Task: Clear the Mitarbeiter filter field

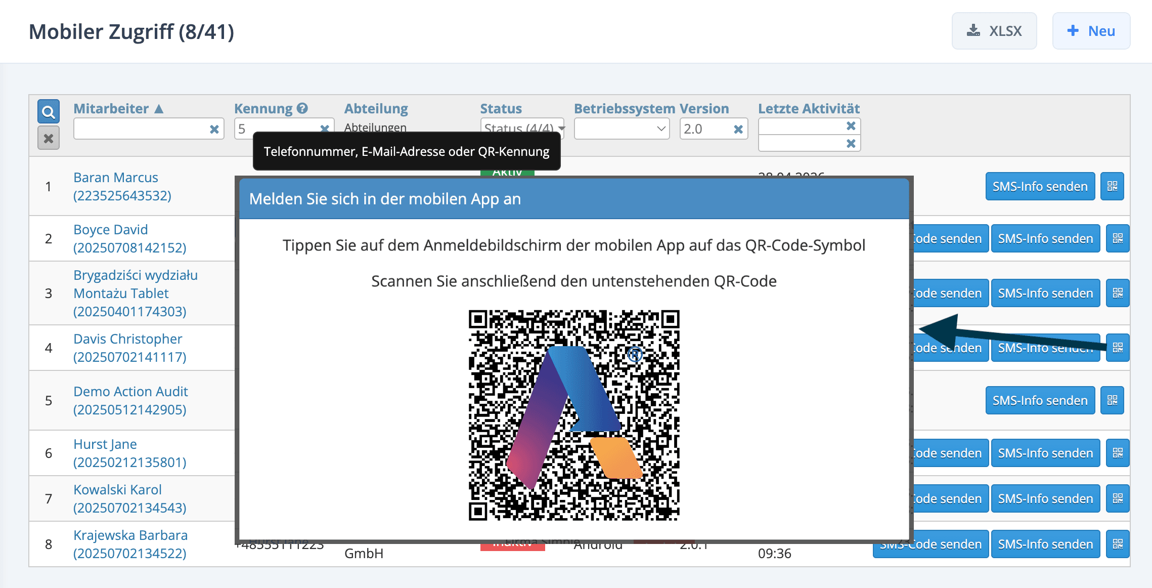Action: pos(214,130)
